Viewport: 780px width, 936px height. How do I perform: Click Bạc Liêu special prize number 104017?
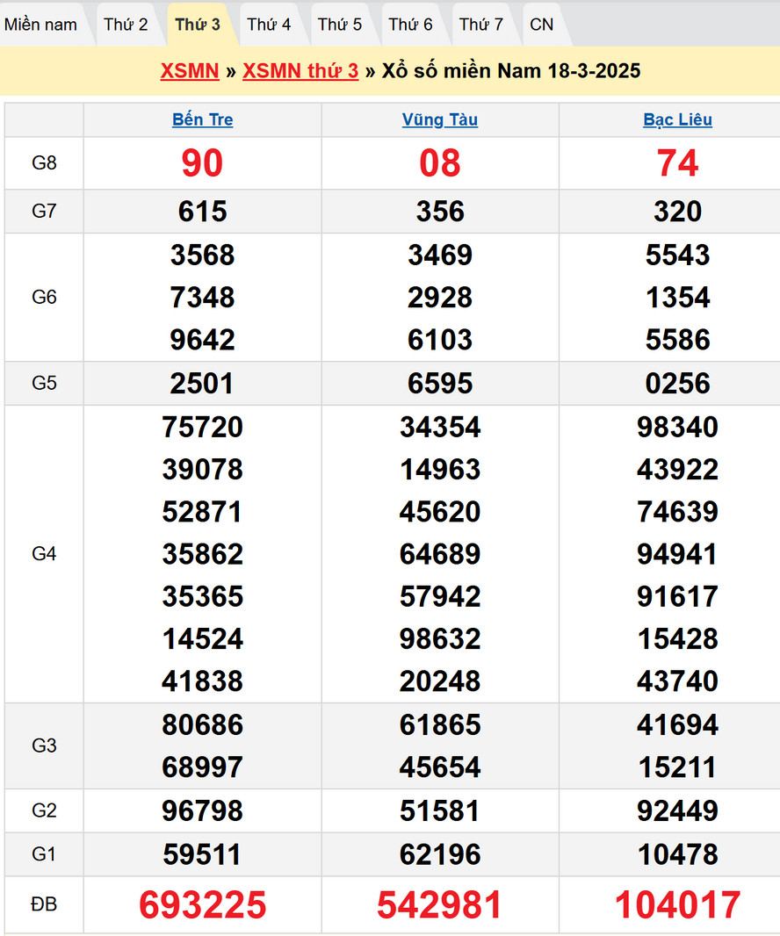(677, 905)
